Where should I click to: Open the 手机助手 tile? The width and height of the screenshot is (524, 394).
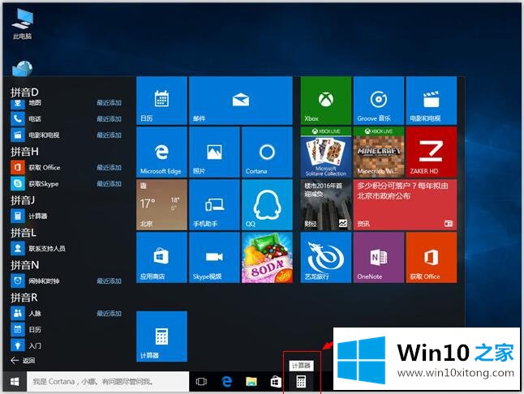[x=214, y=204]
